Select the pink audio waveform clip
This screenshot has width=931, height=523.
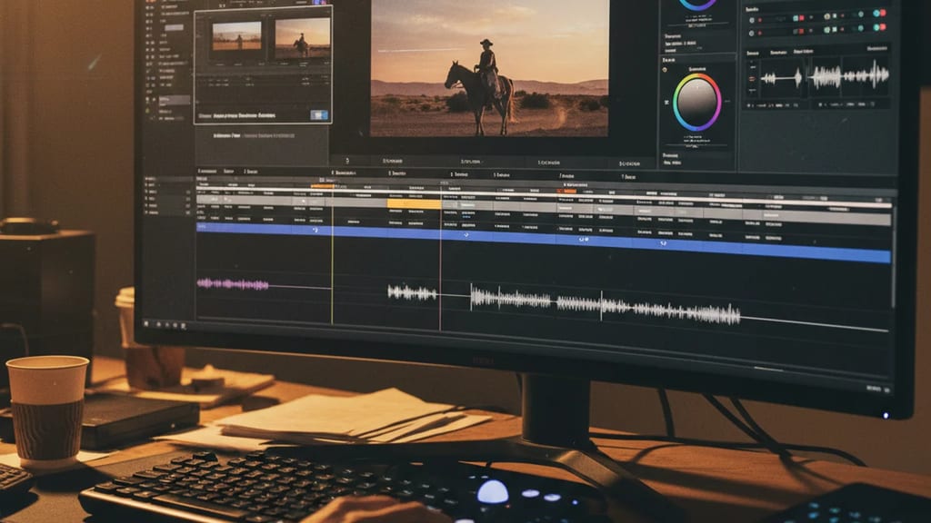coord(233,284)
